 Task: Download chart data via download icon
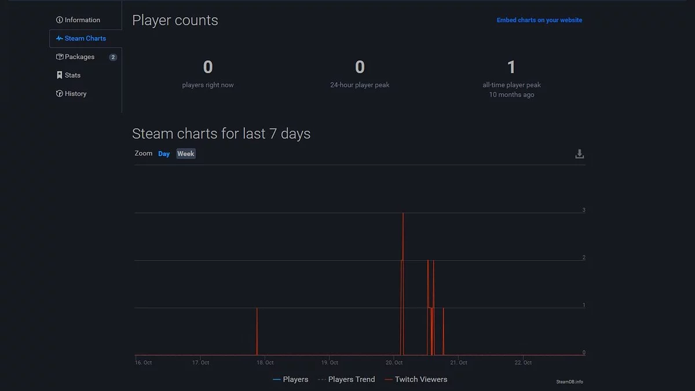coord(579,154)
